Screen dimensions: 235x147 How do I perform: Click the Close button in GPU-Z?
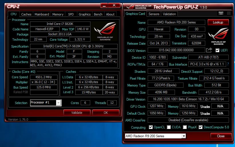pyautogui.click(x=221, y=136)
